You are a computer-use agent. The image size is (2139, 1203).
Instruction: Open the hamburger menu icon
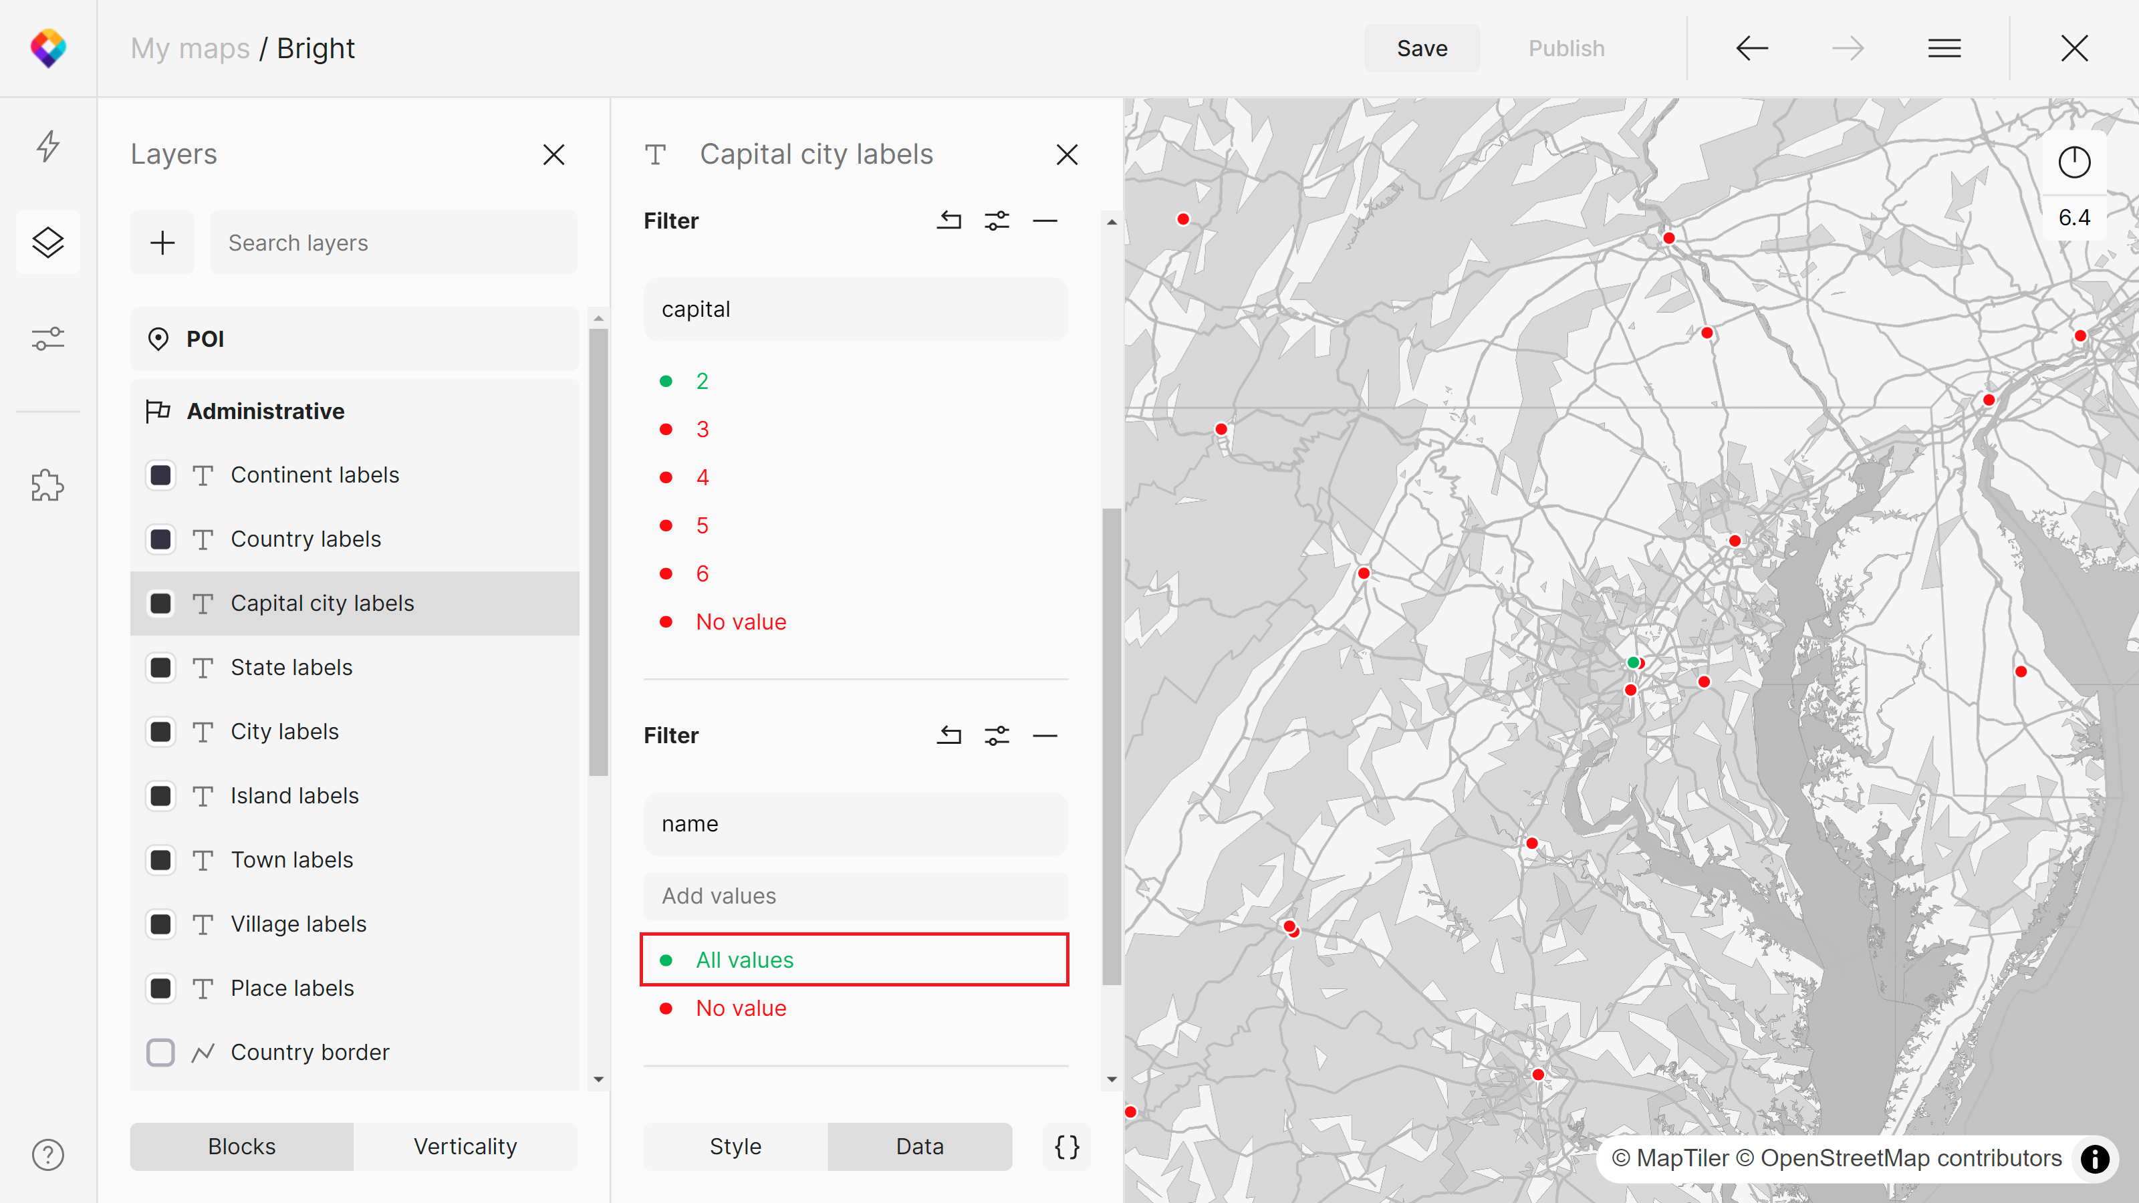point(1944,48)
